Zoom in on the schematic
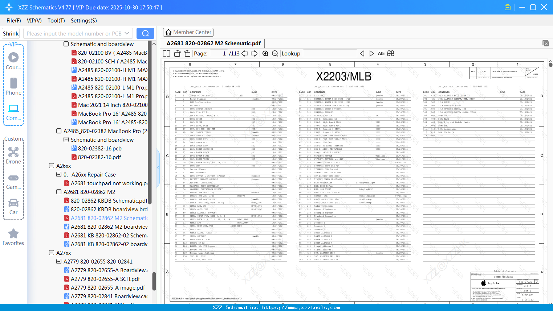Screen dimensions: 553x311 coord(265,53)
